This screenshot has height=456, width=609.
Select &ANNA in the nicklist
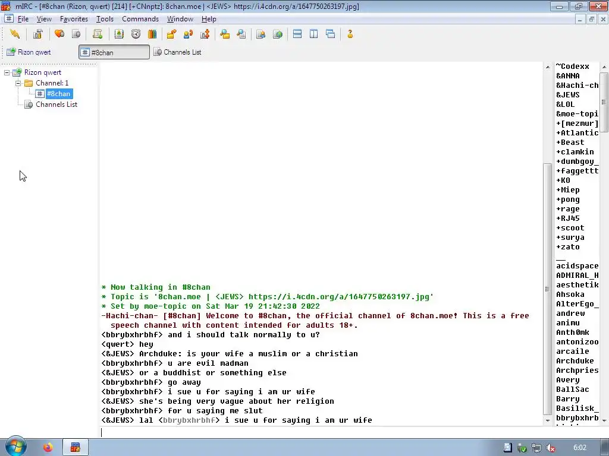coord(568,76)
